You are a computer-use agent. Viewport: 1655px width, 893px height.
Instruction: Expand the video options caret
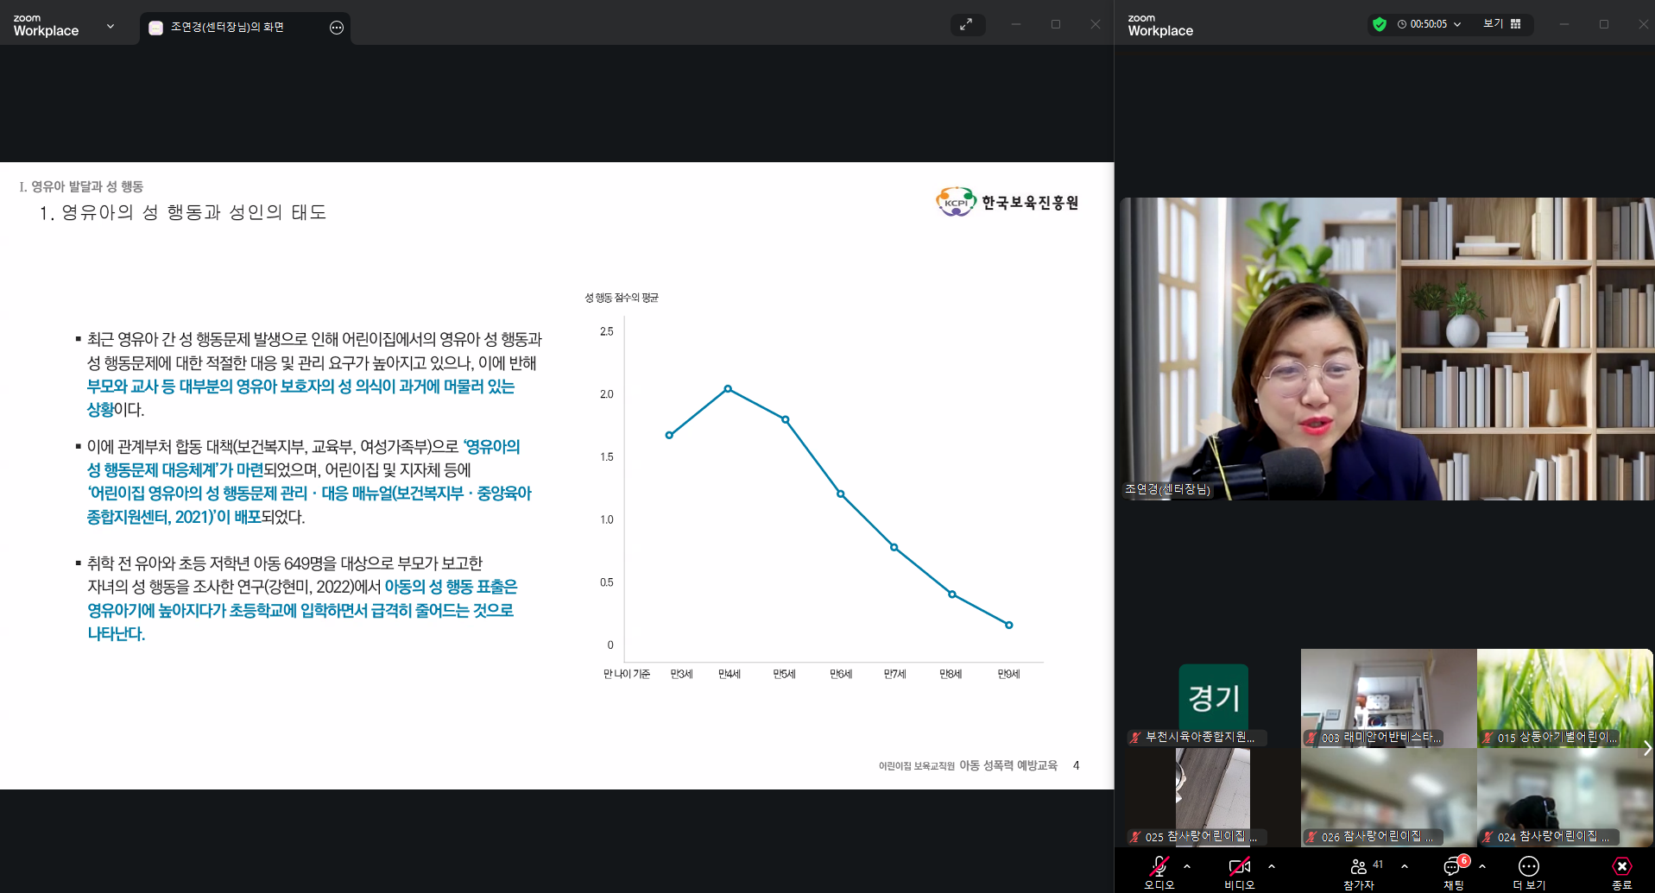1271,866
